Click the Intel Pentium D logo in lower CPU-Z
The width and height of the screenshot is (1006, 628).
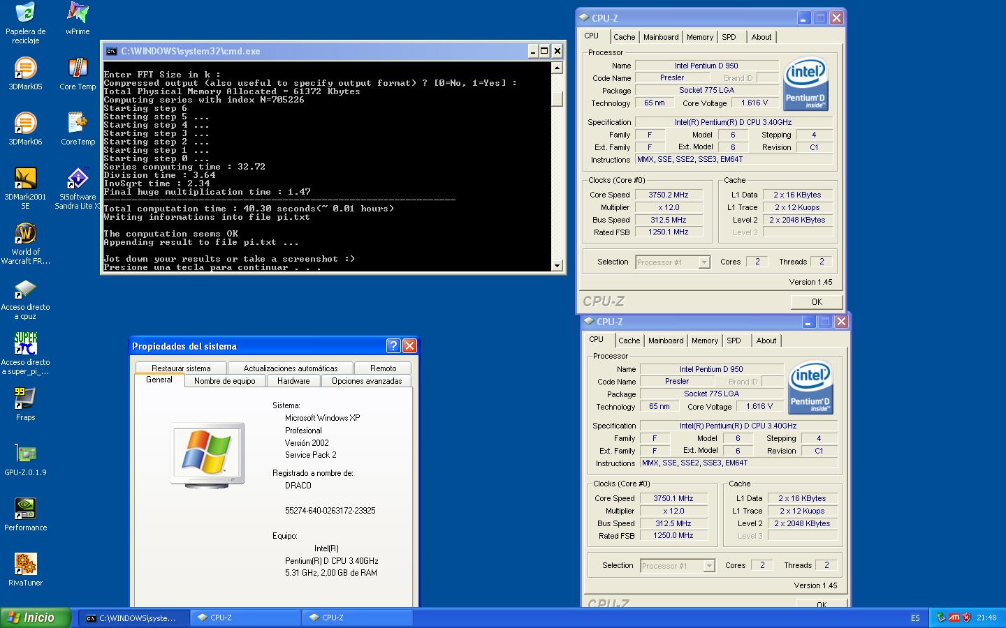click(810, 387)
